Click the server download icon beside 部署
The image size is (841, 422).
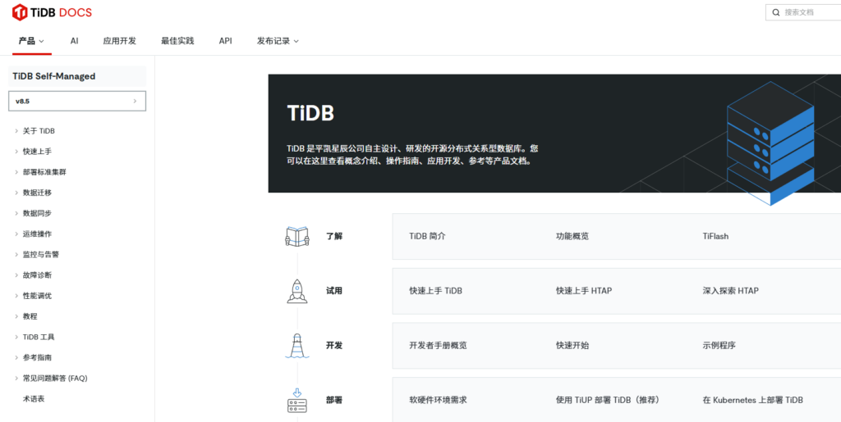point(297,400)
